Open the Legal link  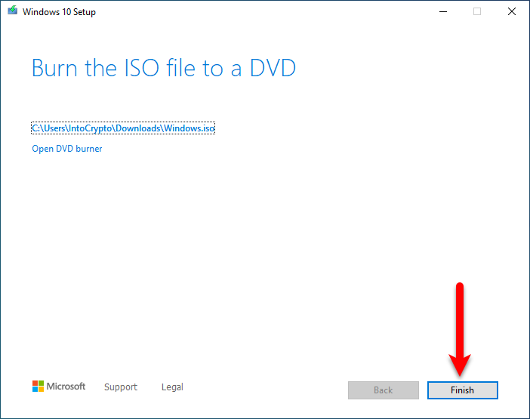click(172, 387)
